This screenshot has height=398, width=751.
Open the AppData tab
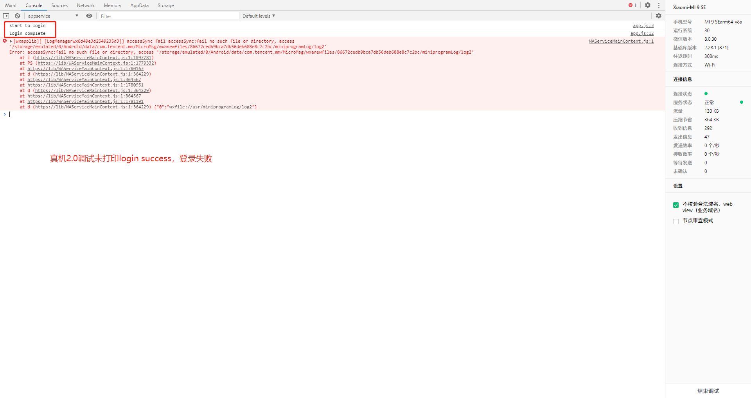click(139, 5)
